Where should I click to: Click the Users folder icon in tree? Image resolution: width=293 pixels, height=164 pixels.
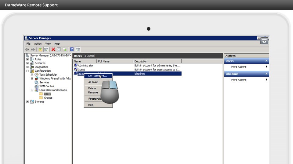tap(41, 94)
